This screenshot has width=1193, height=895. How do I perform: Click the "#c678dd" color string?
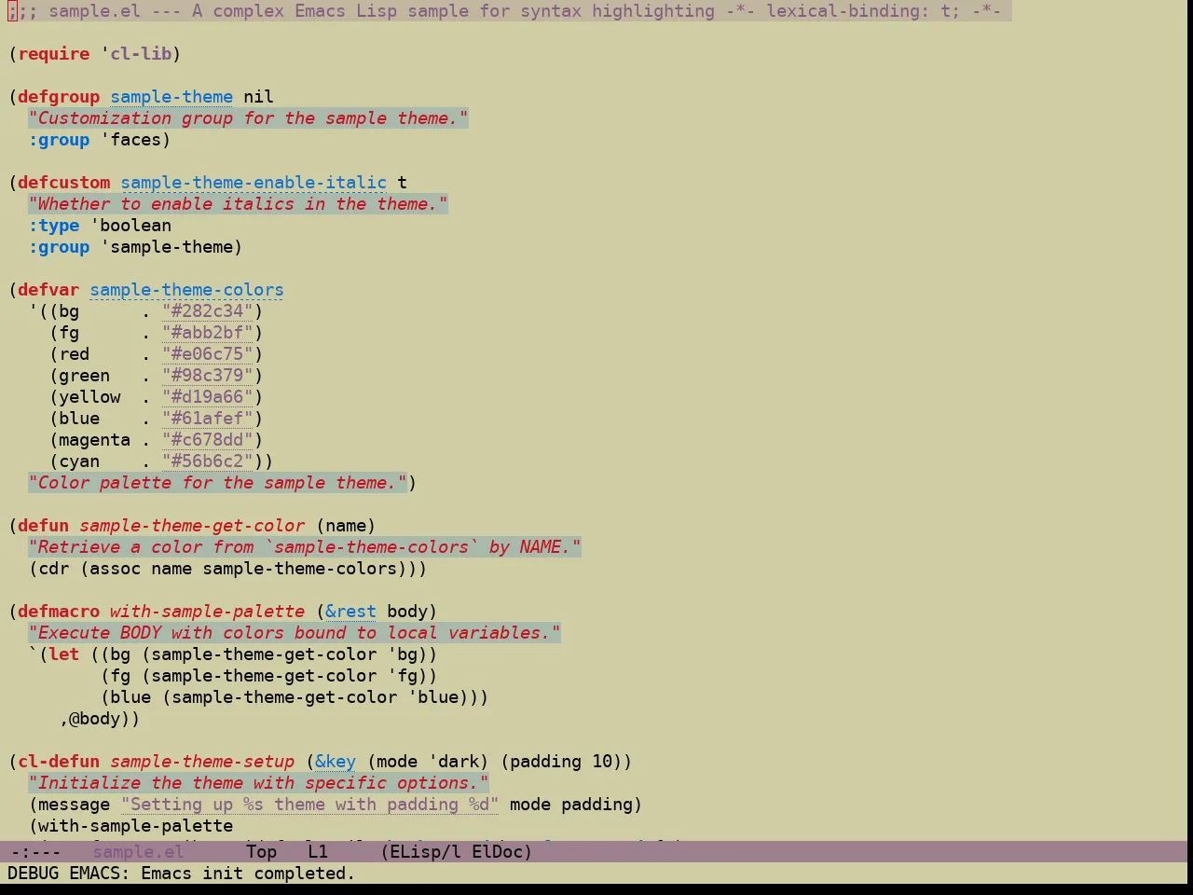[x=208, y=440]
